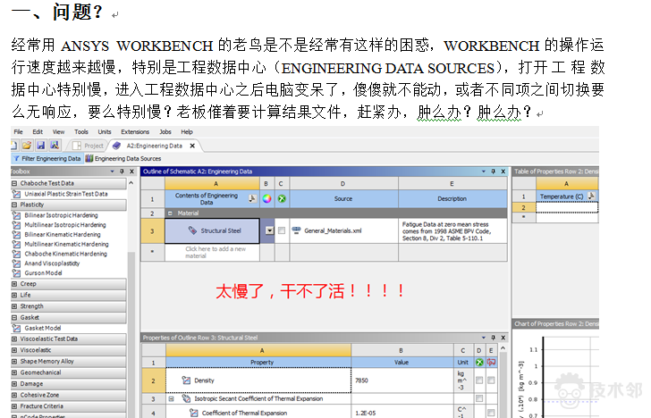This screenshot has height=418, width=651.
Task: Select the Anand Viscoplasticity item
Action: point(52,263)
